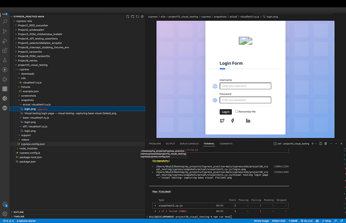Maximize the panel with up chevron
Viewport: 346px width, 223px height.
(336, 144)
